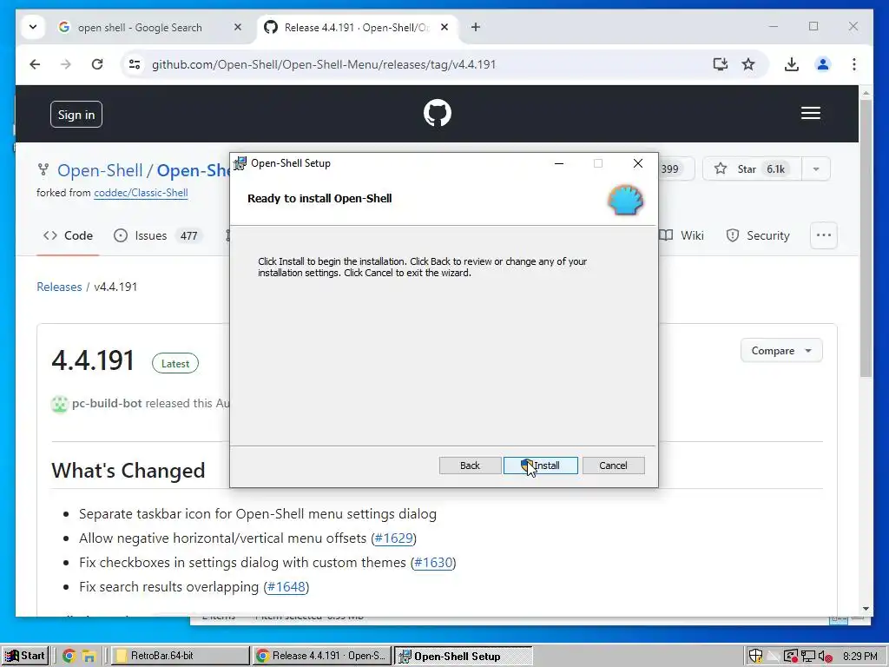Open the Windows Security shield tray icon
The height and width of the screenshot is (667, 889).
click(x=755, y=657)
